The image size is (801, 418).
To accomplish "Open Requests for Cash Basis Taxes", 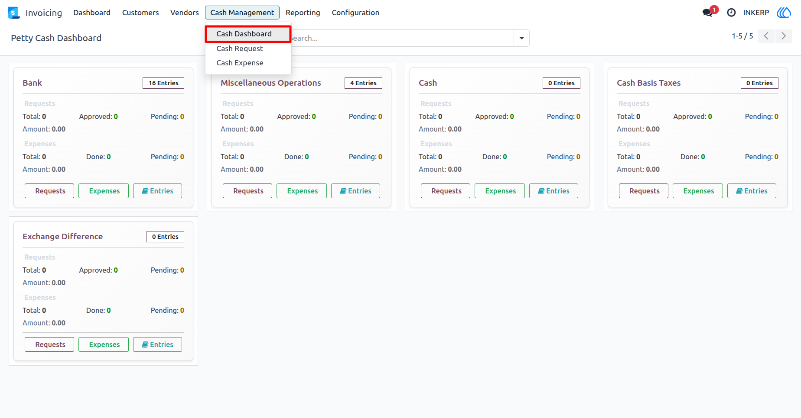I will (644, 191).
